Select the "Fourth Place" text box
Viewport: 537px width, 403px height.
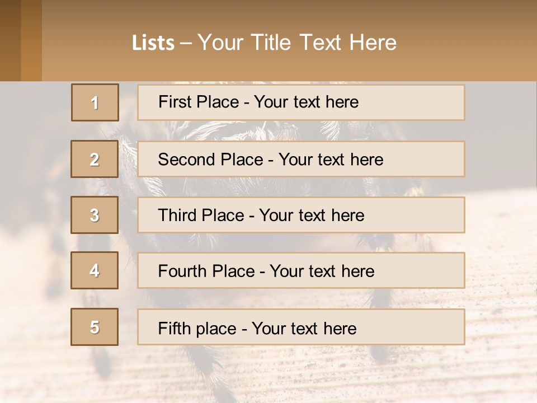[301, 271]
